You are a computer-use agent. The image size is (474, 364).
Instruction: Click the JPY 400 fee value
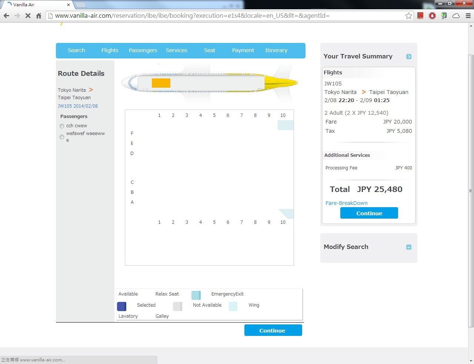point(404,168)
